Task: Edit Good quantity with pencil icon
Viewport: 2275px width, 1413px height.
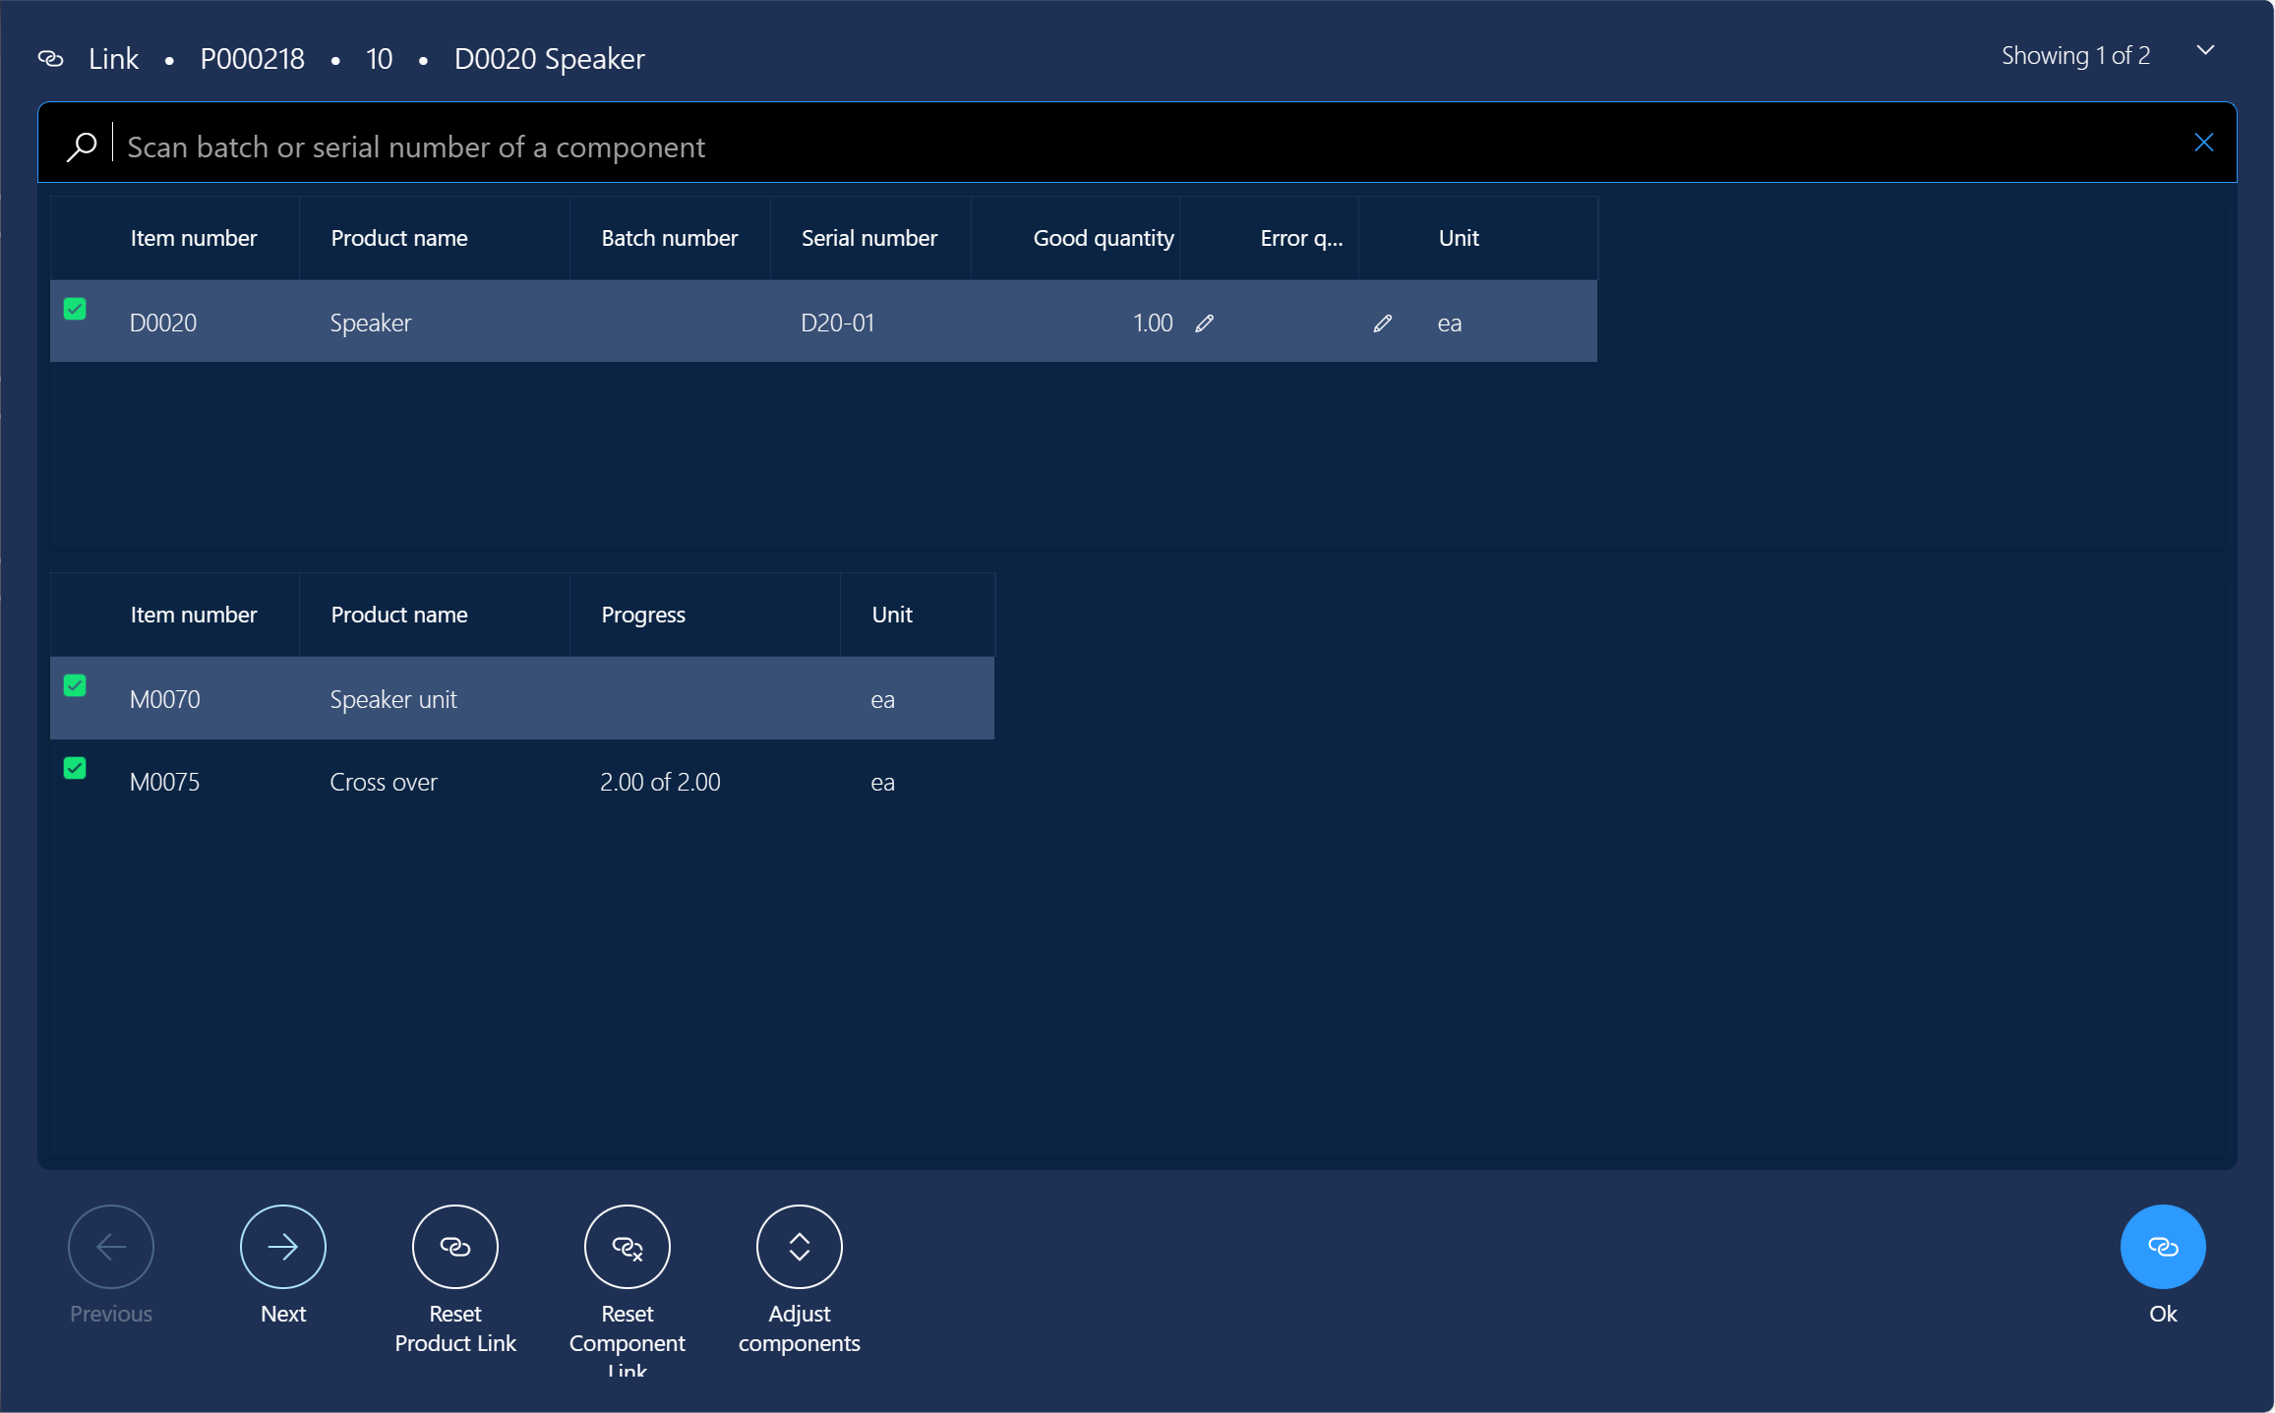Action: pyautogui.click(x=1204, y=324)
